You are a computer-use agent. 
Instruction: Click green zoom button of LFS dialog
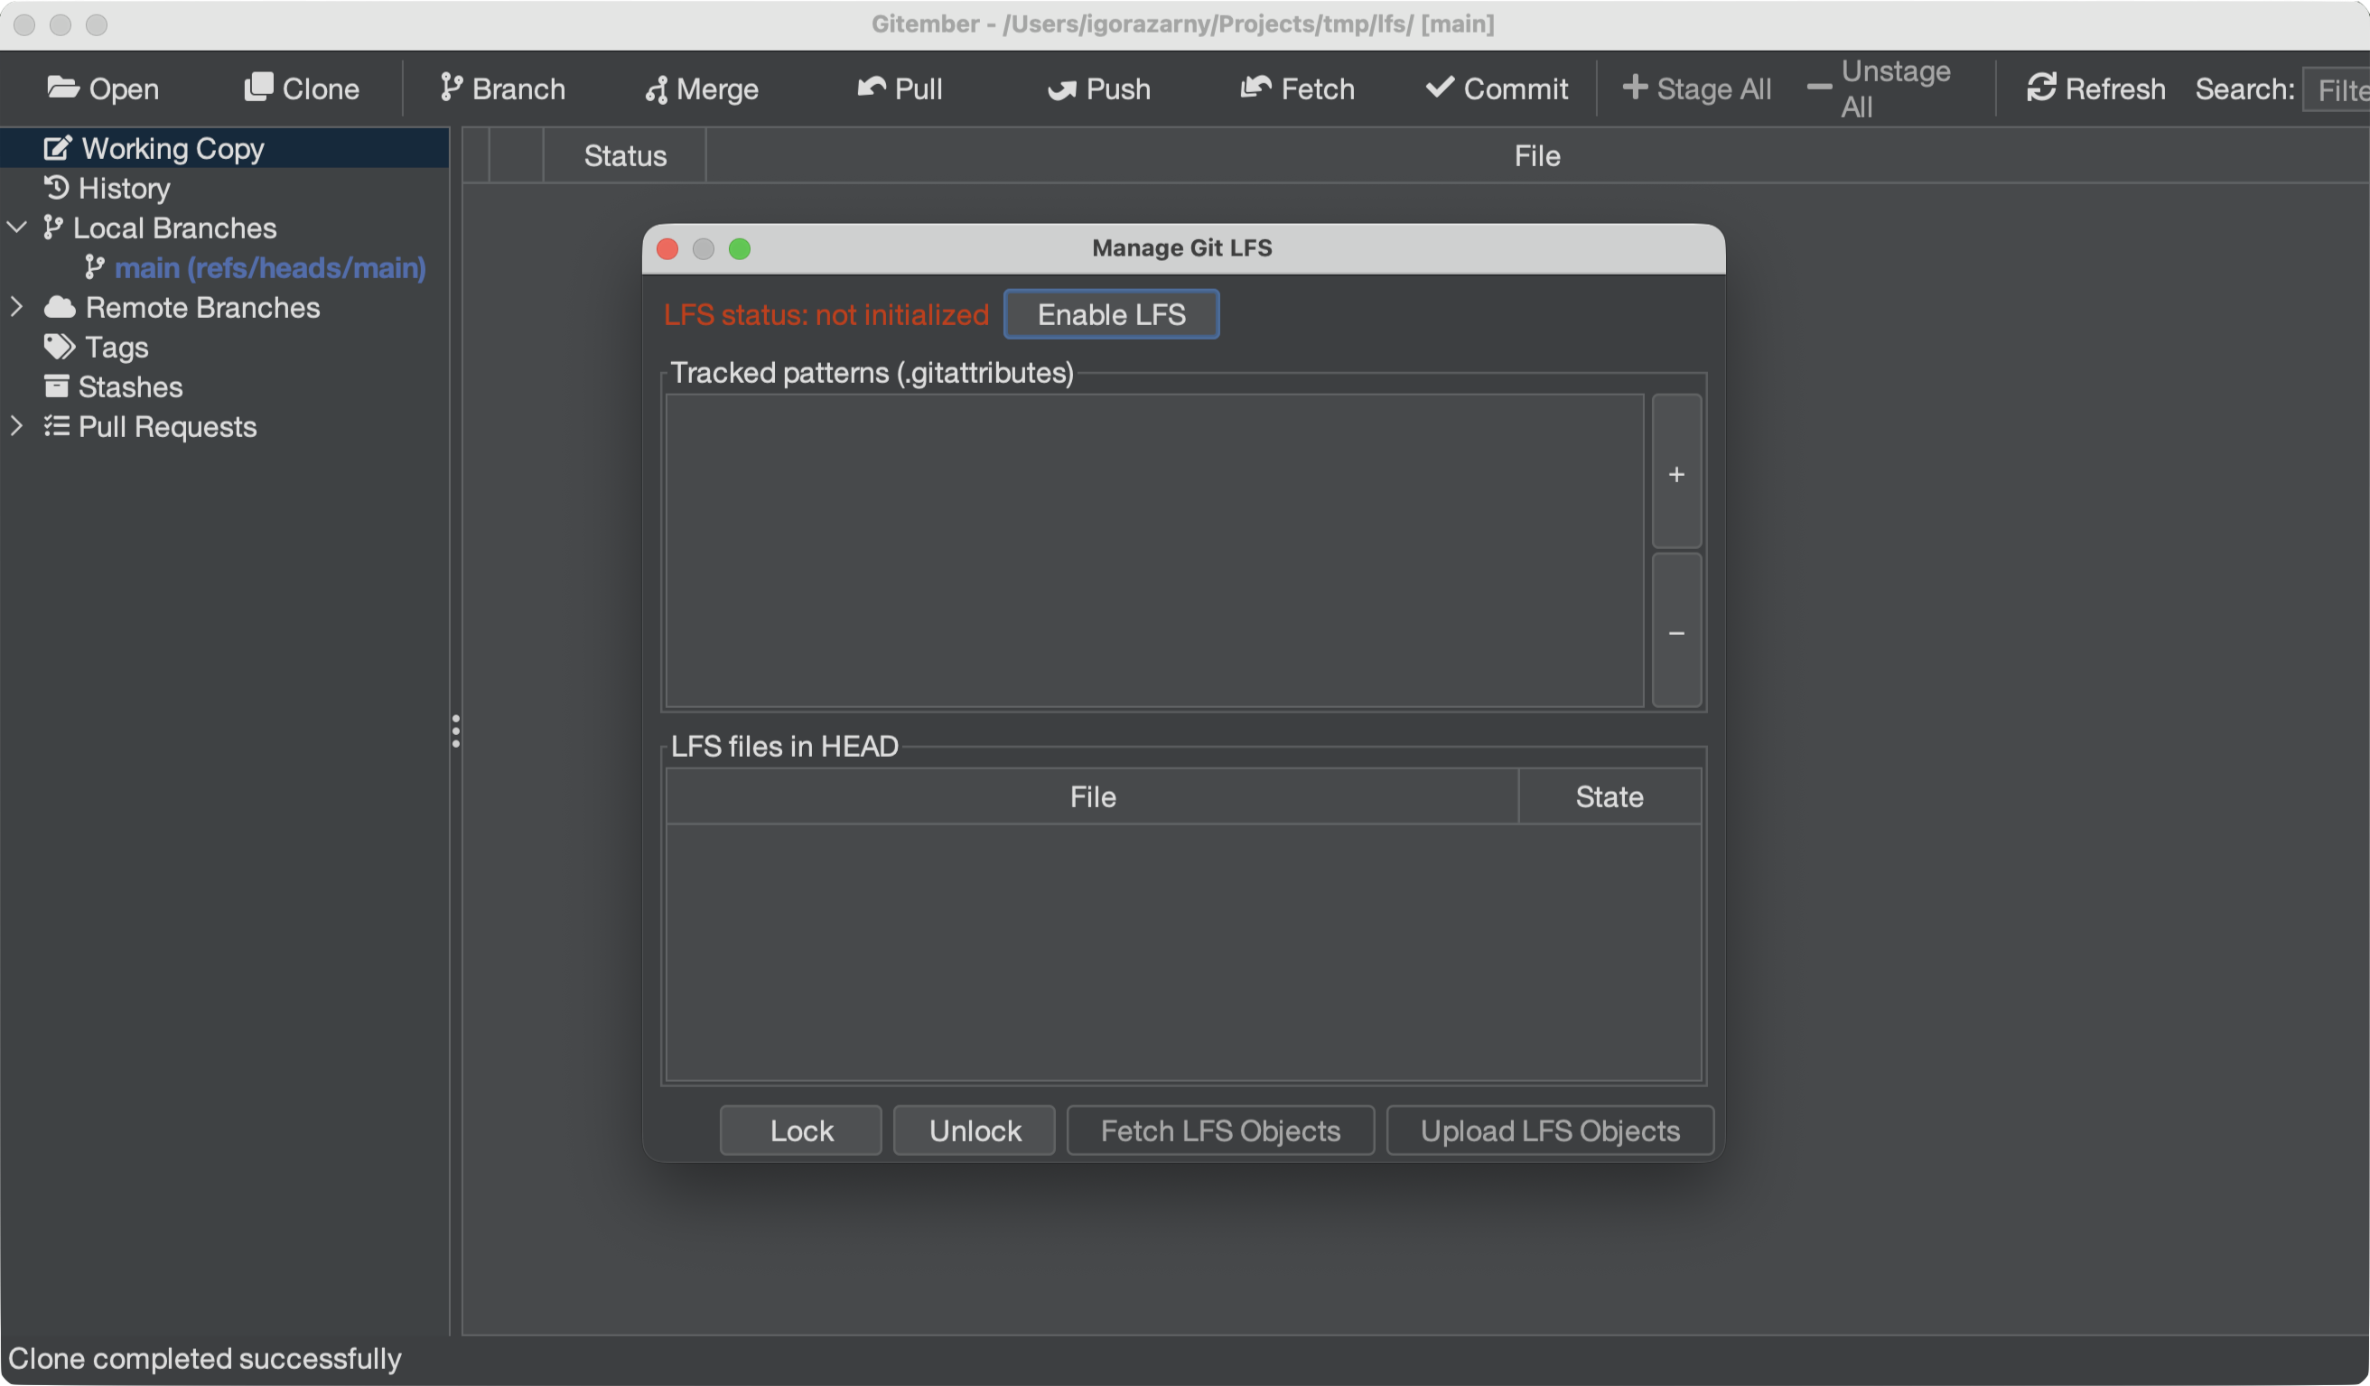point(739,248)
